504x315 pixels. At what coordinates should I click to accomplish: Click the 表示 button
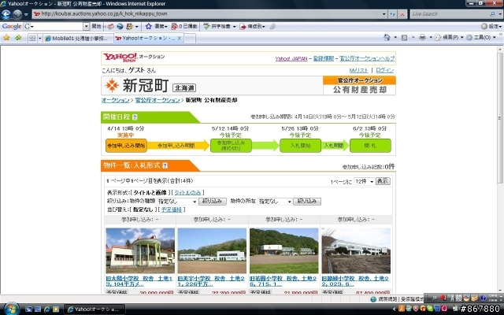pos(383,181)
